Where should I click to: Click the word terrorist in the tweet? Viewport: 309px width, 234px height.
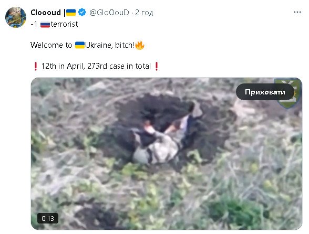pos(64,24)
